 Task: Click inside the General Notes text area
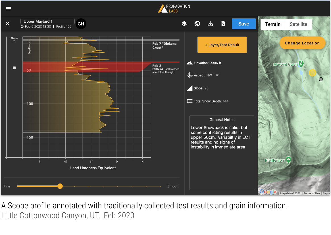click(x=222, y=153)
